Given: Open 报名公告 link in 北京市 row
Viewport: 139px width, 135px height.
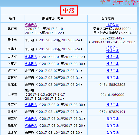Looking at the screenshot, I should tap(112, 25).
